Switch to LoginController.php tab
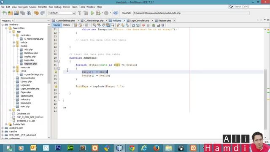 coord(140,21)
